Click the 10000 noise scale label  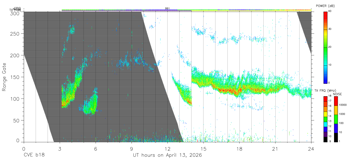point(343,105)
